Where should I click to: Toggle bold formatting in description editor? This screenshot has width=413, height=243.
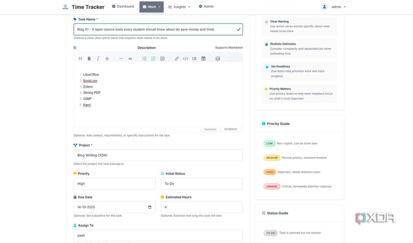[89, 59]
